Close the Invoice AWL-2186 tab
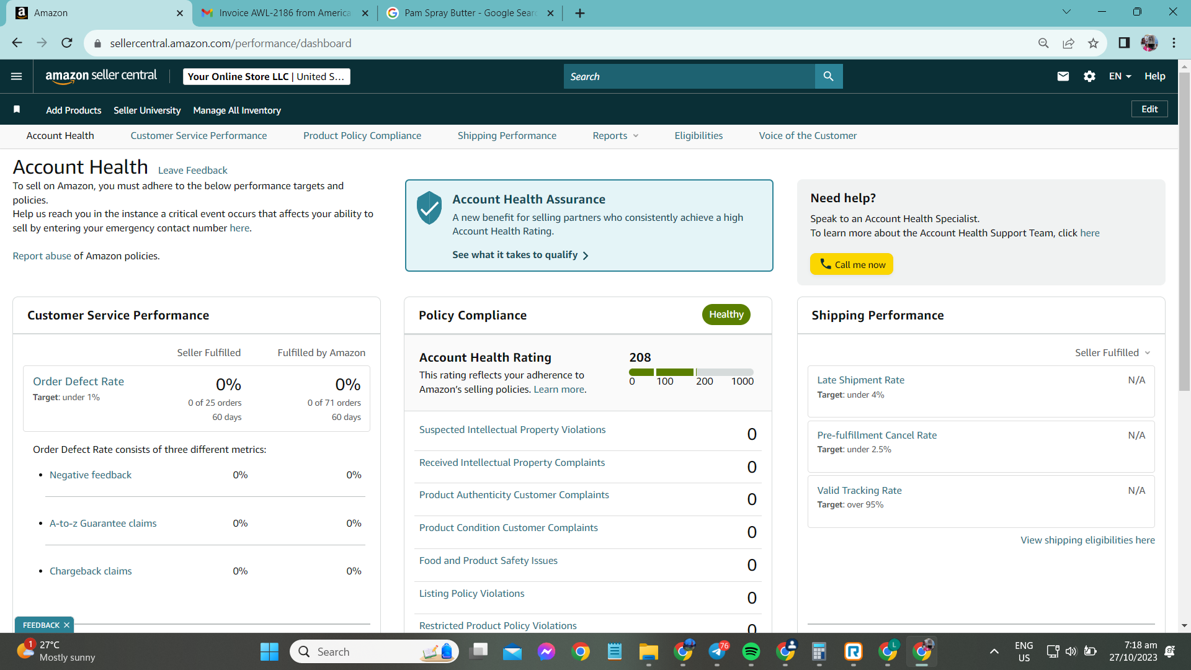 coord(365,13)
